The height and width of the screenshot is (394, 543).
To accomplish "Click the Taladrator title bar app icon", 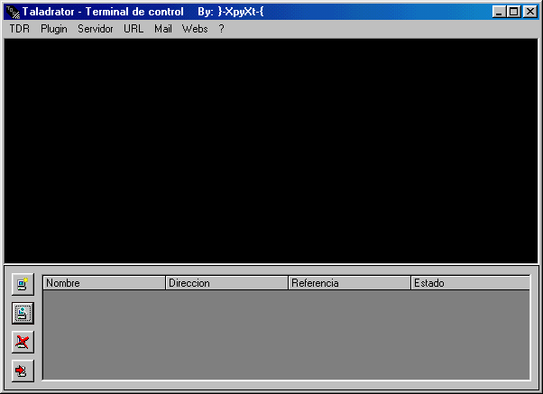I will pos(13,12).
